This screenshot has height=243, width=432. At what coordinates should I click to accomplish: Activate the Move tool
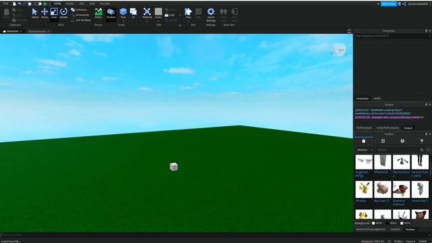click(x=45, y=13)
